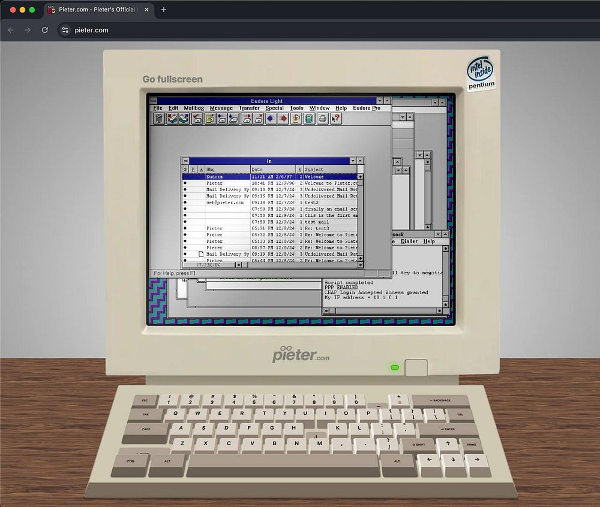Open the Eudora Pro menu
600x507 pixels.
[367, 108]
